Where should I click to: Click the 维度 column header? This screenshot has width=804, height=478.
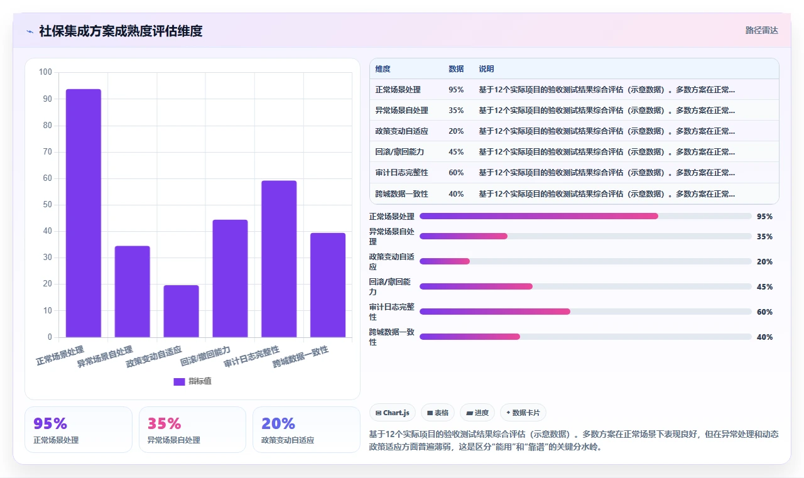[383, 69]
